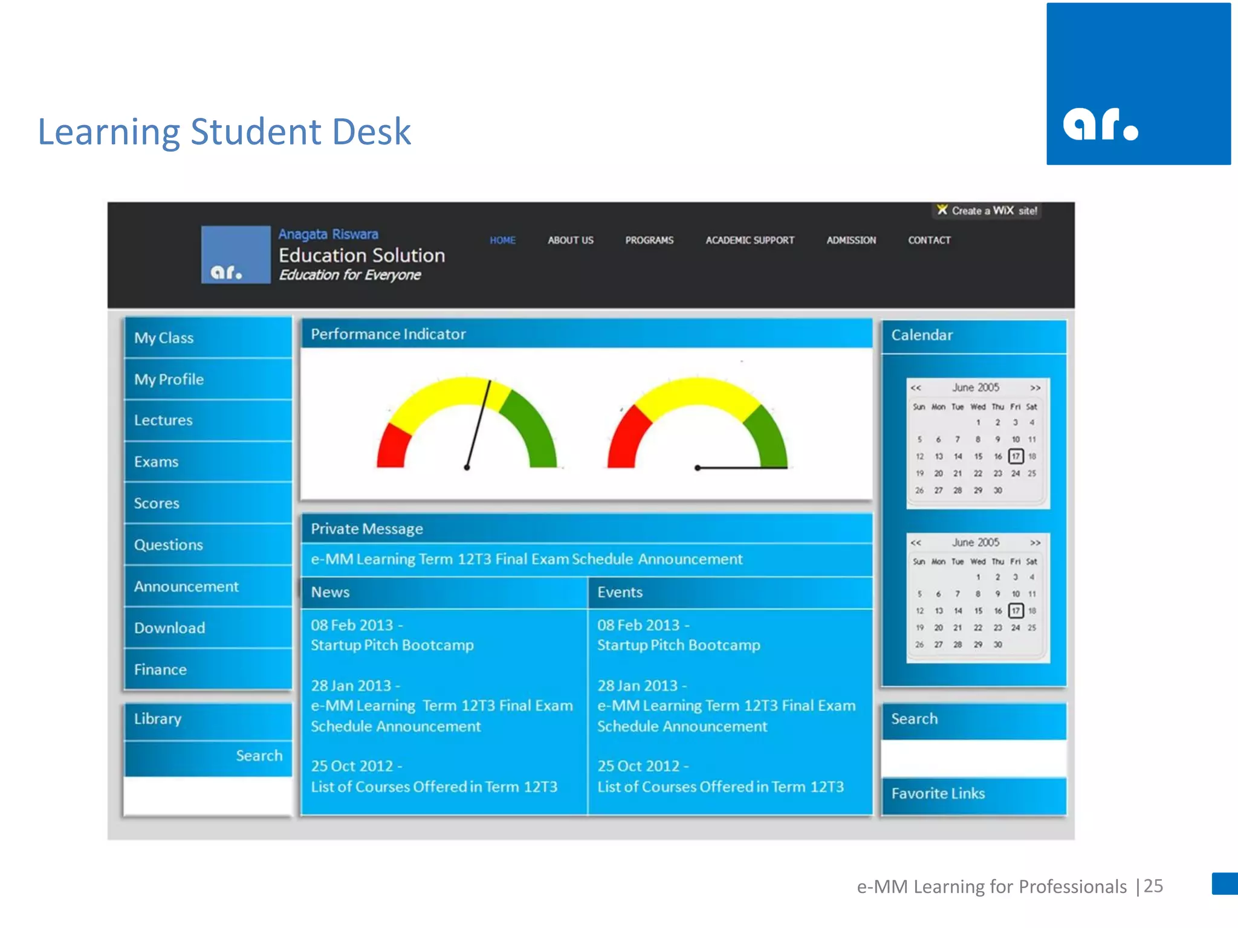Open the CONTACT navigation item
This screenshot has width=1238, height=928.
pyautogui.click(x=929, y=240)
